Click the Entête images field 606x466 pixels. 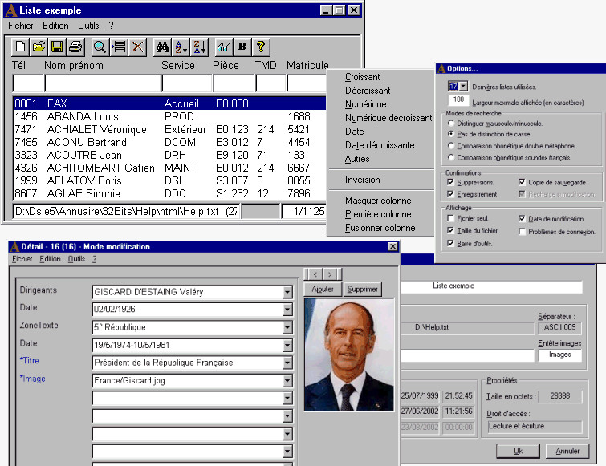(559, 355)
